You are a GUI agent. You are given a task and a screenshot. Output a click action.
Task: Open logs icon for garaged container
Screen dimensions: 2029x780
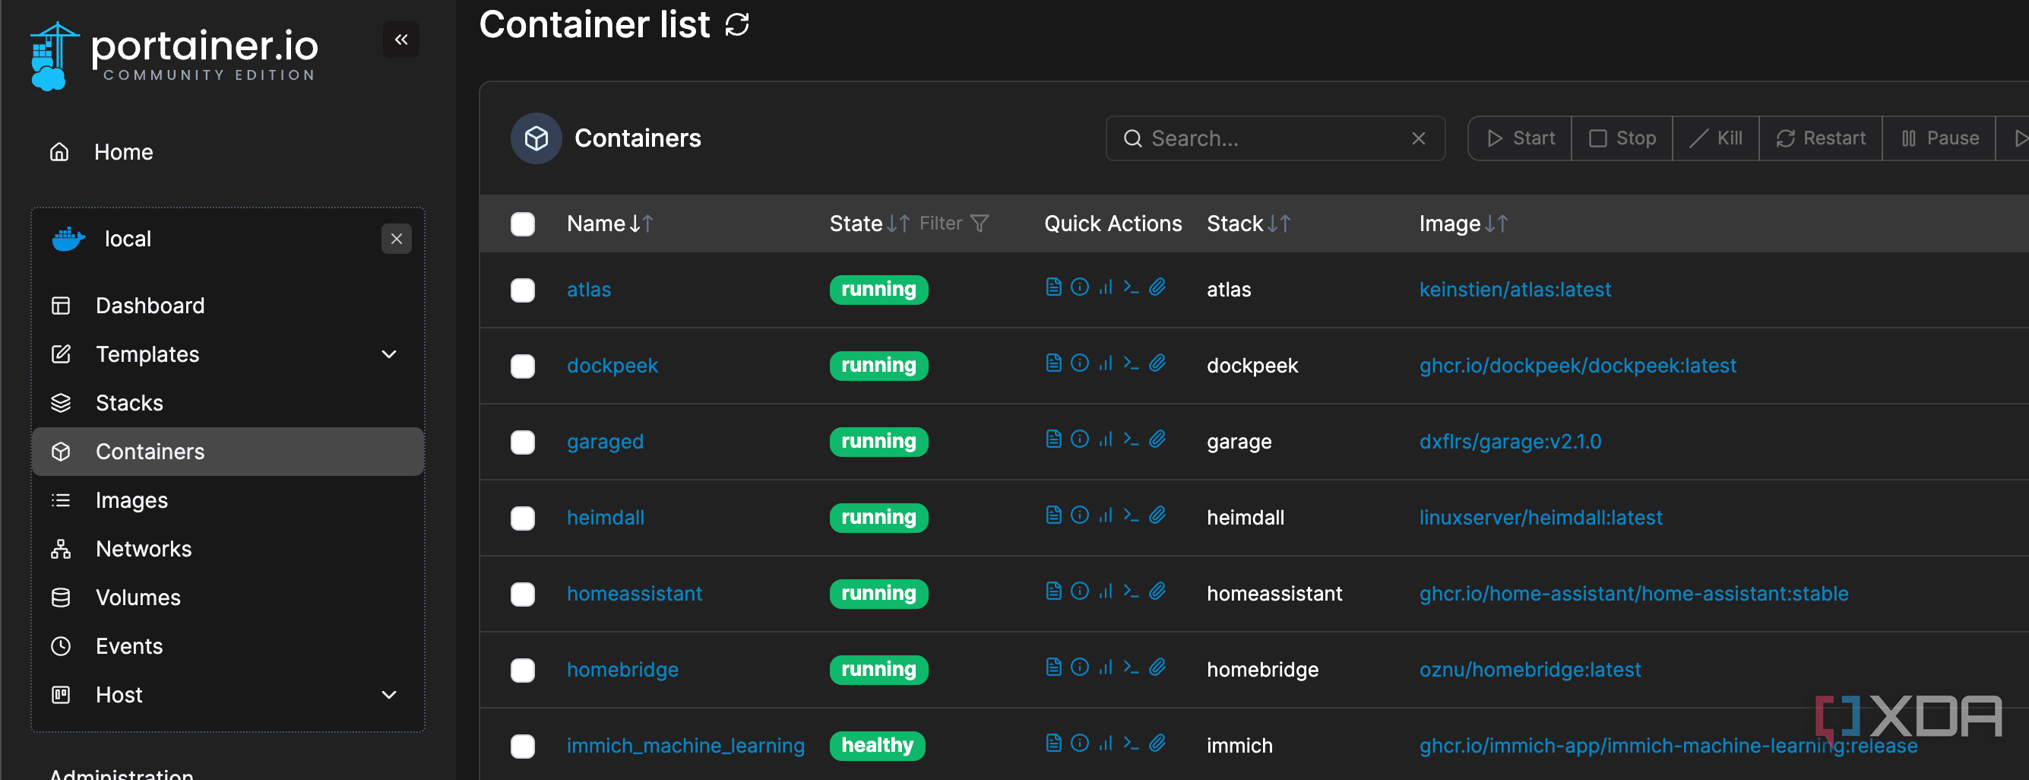click(1053, 439)
